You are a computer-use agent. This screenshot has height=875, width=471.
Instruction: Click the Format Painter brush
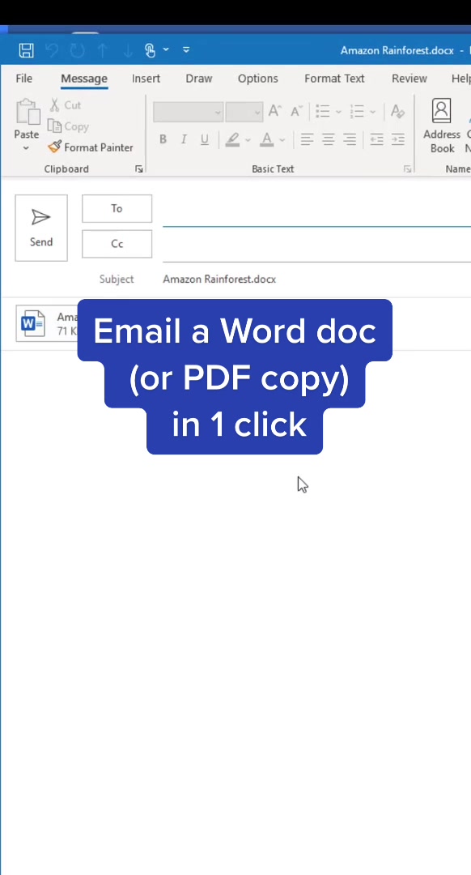click(54, 147)
